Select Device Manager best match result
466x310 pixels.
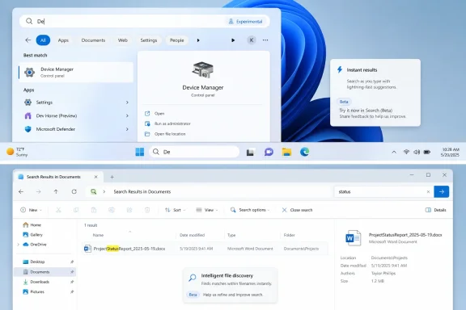76,73
